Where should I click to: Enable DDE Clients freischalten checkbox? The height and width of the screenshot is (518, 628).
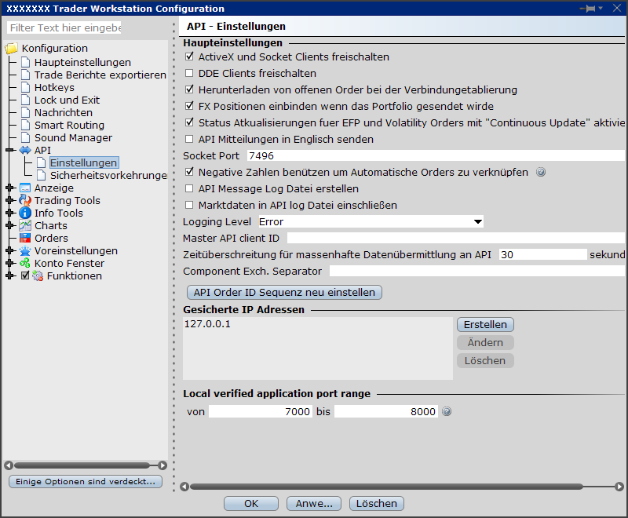(189, 74)
